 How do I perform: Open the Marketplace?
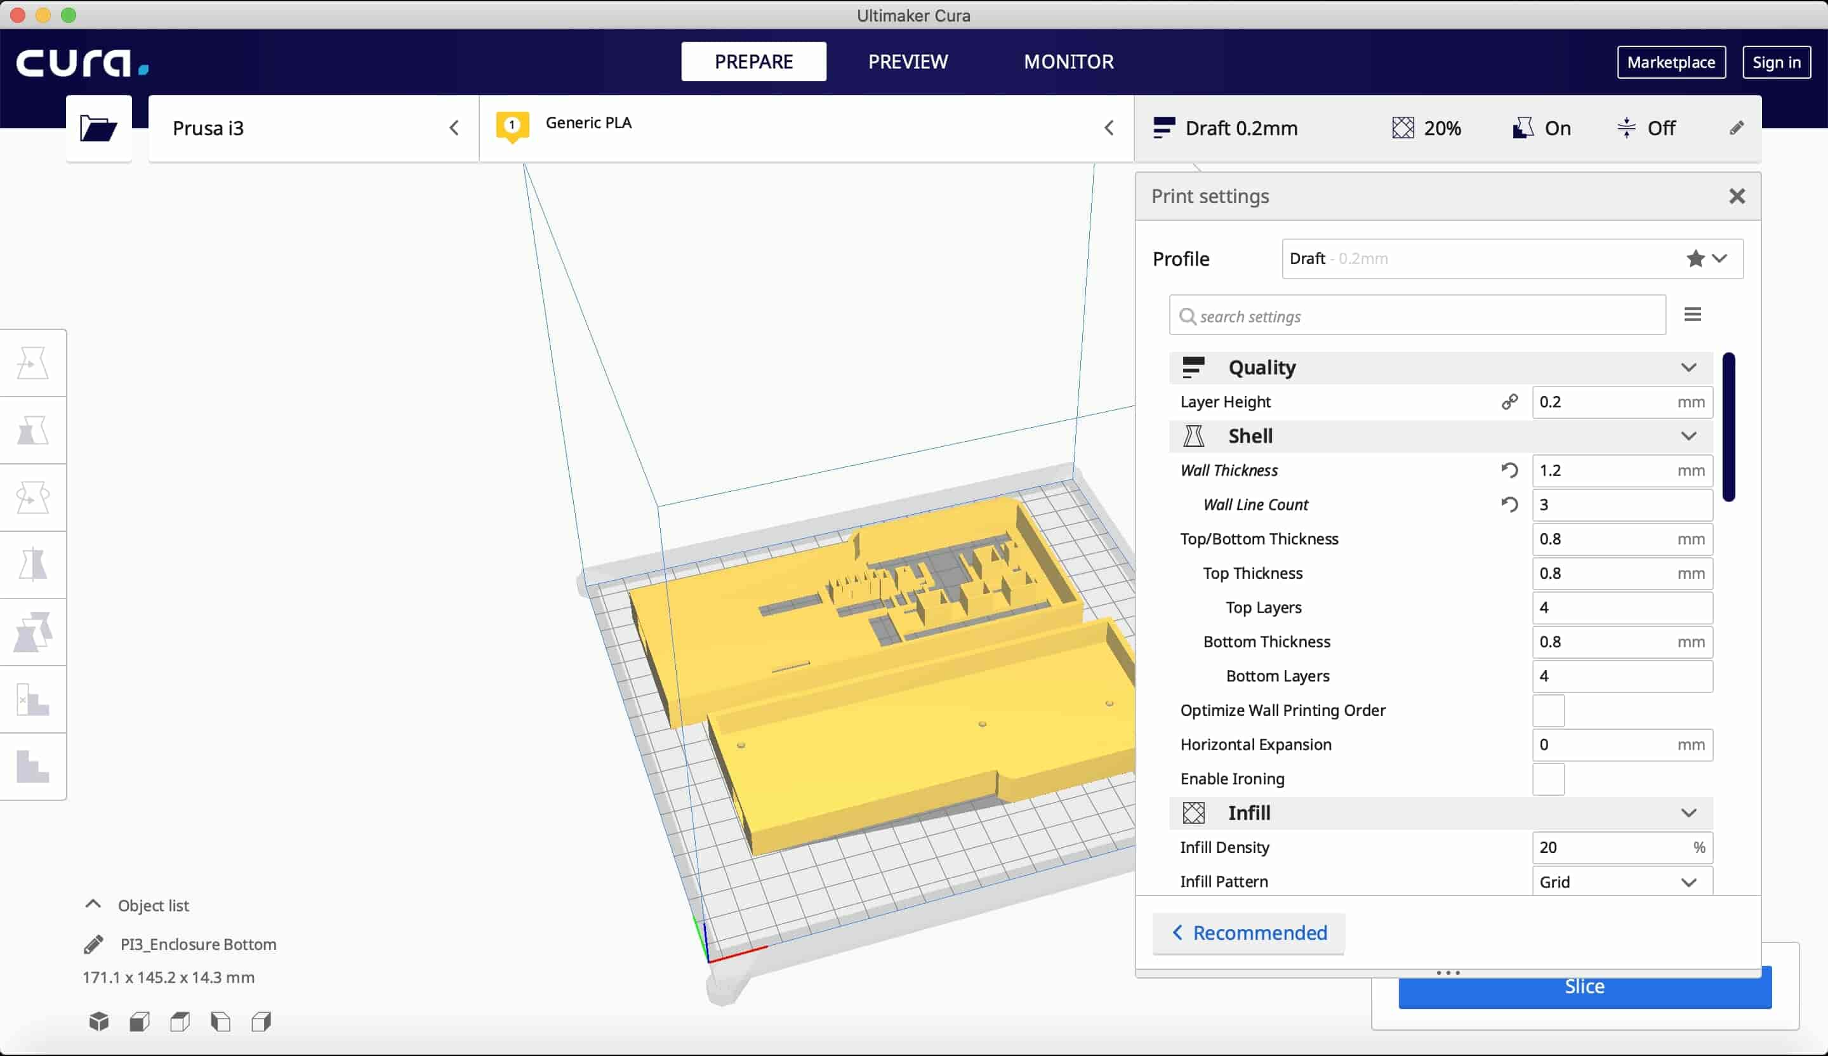(1671, 62)
